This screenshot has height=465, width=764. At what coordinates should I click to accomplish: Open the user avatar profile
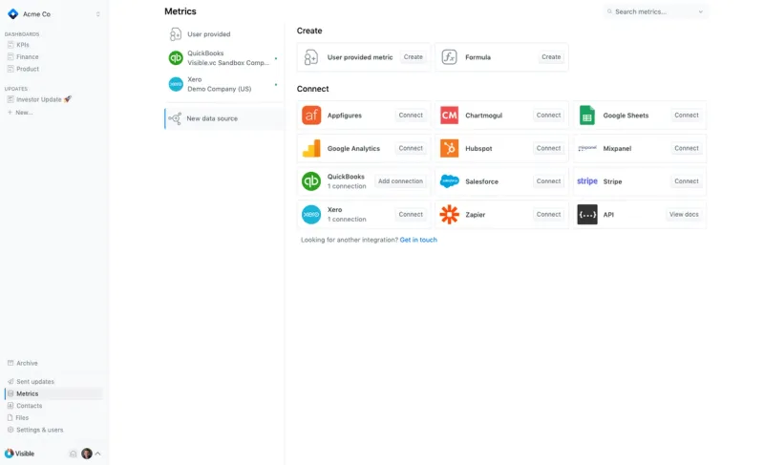pyautogui.click(x=87, y=454)
